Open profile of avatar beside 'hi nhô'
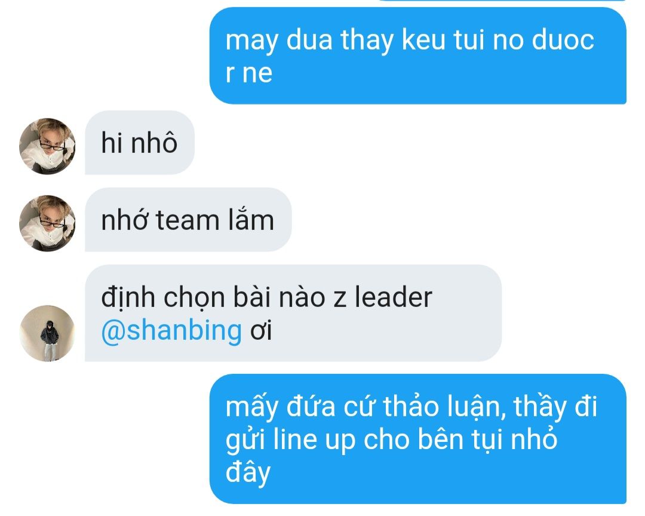Image resolution: width=645 pixels, height=516 pixels. pyautogui.click(x=47, y=146)
